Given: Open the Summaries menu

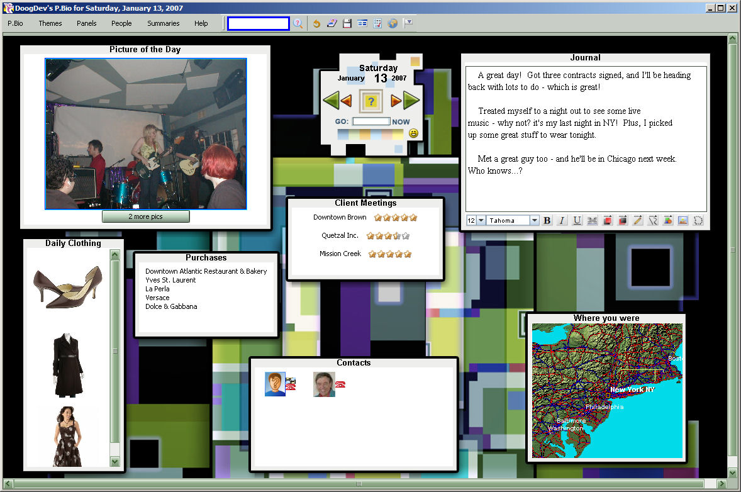Looking at the screenshot, I should (x=164, y=23).
